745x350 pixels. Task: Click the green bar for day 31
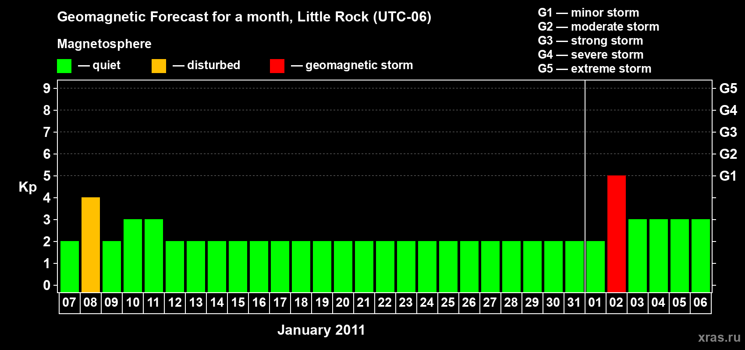(575, 266)
